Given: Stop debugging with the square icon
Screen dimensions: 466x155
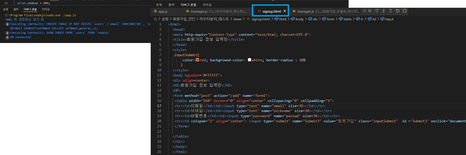Looking at the screenshot, I should pos(405,11).
